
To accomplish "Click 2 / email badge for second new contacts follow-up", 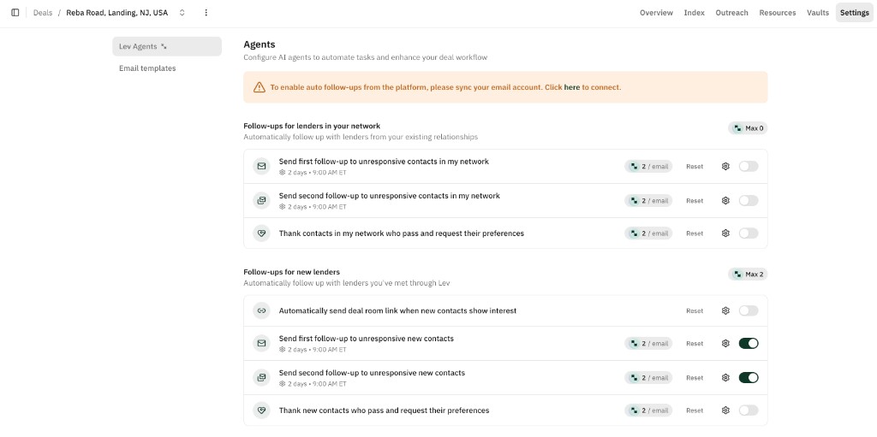I will tap(648, 377).
